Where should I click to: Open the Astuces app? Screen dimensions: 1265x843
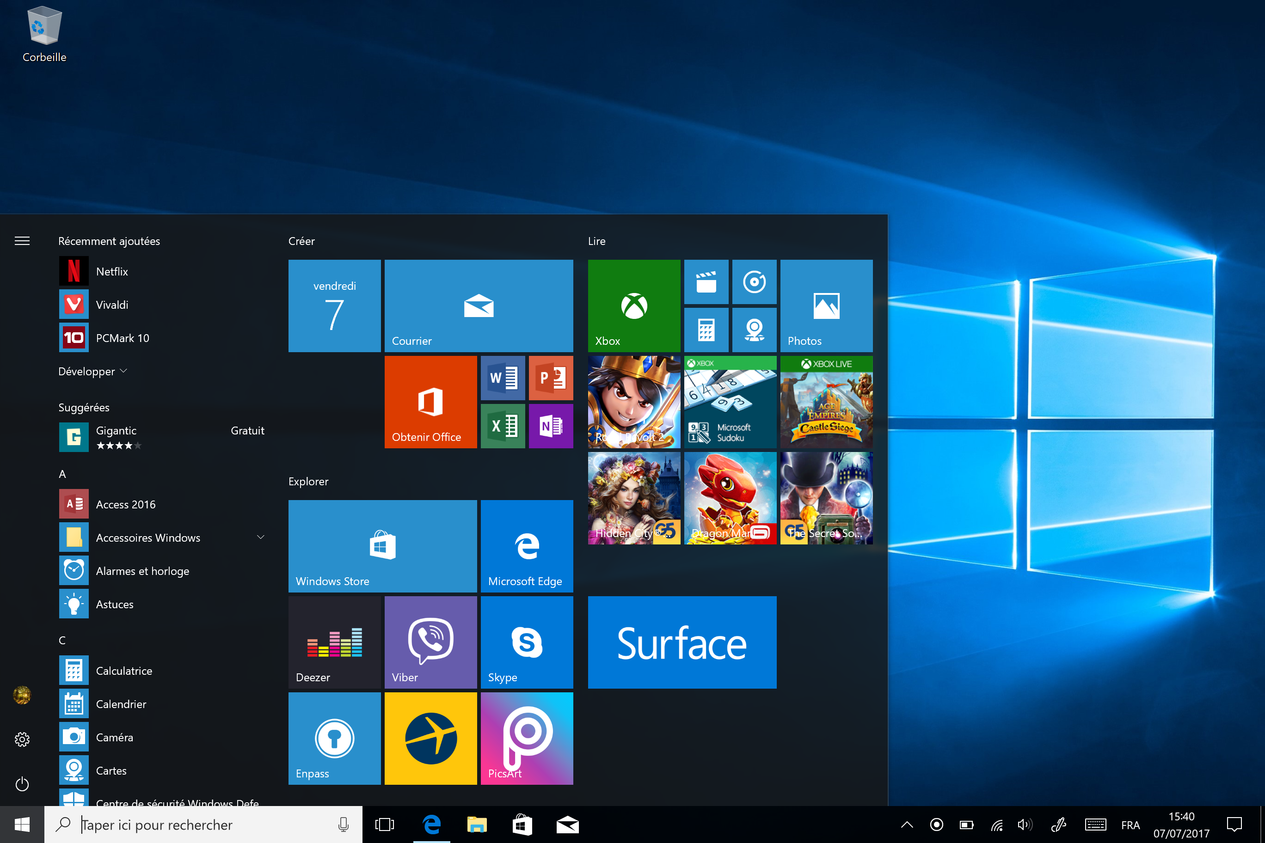[x=161, y=605]
